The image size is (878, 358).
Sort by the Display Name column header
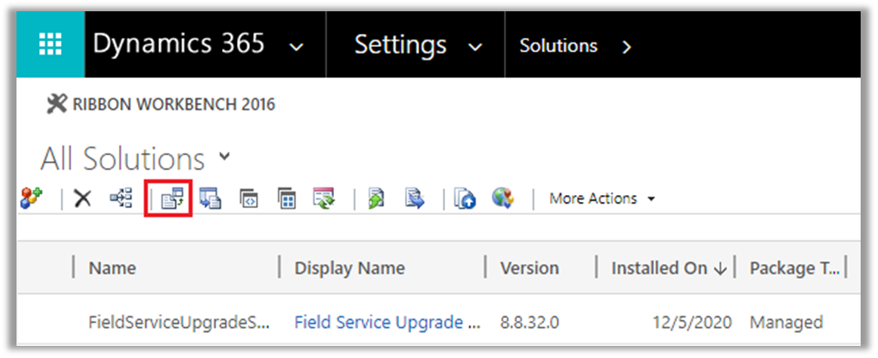pyautogui.click(x=350, y=268)
